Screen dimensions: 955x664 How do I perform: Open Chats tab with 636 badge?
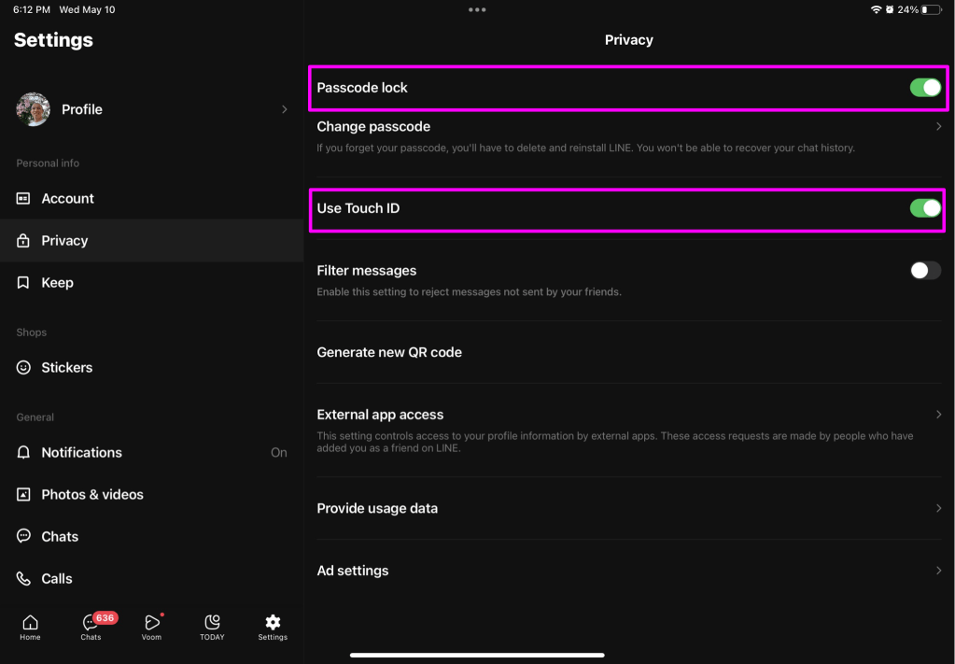tap(91, 623)
